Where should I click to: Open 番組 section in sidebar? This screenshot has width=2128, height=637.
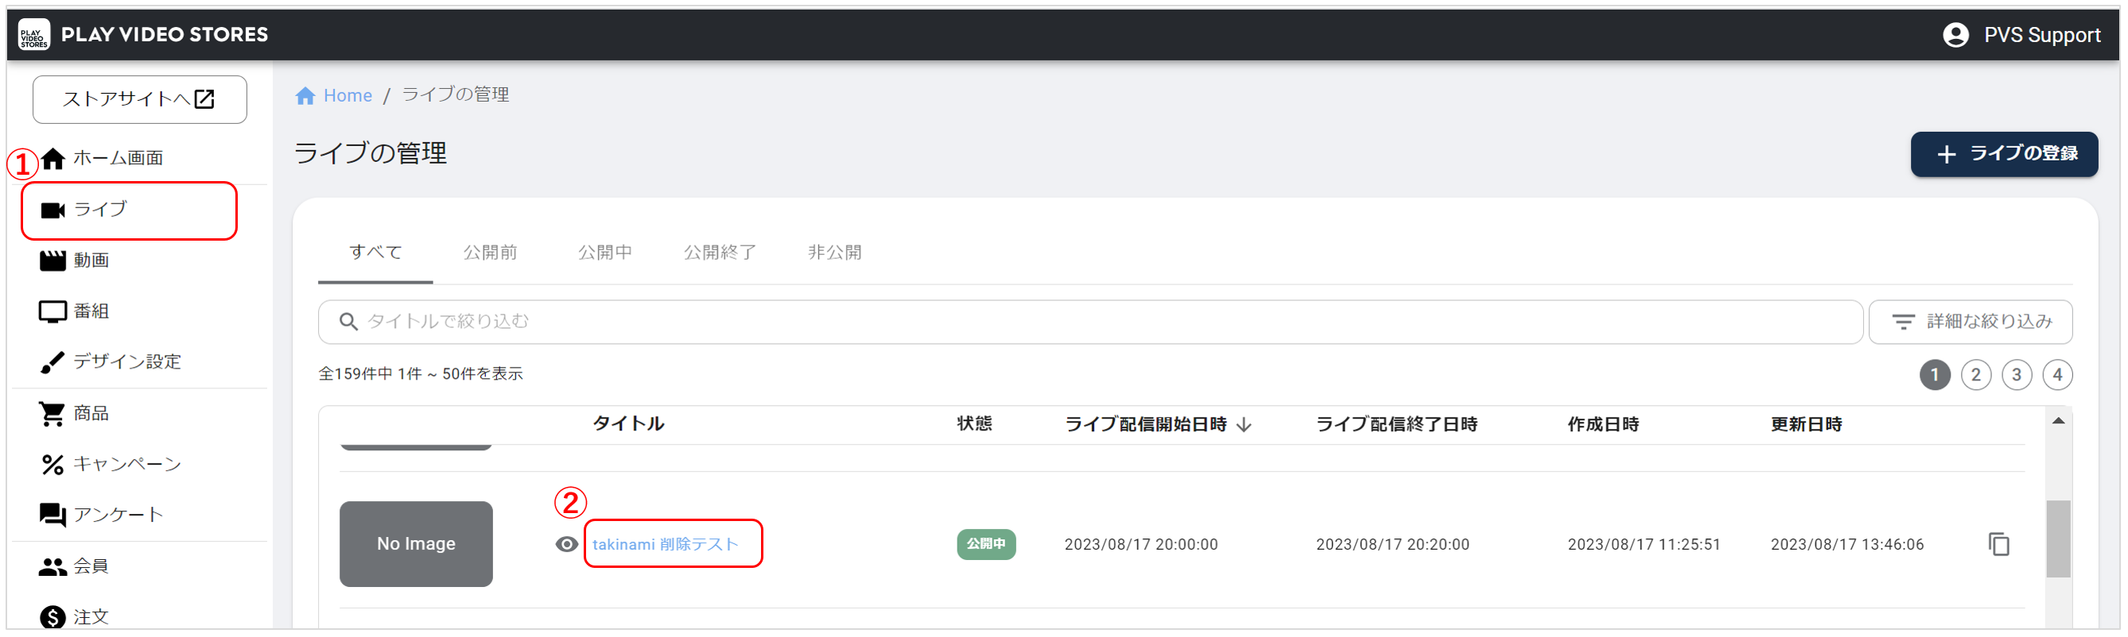(90, 311)
